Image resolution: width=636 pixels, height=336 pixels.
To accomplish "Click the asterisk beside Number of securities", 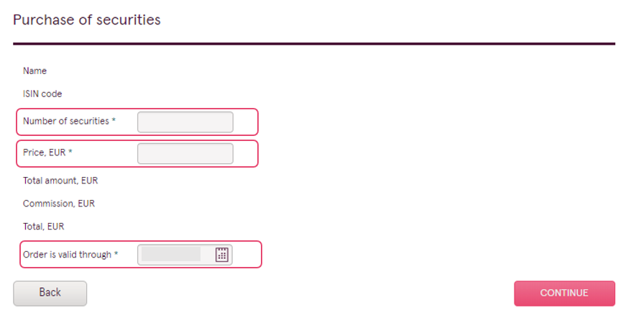I will click(x=114, y=120).
